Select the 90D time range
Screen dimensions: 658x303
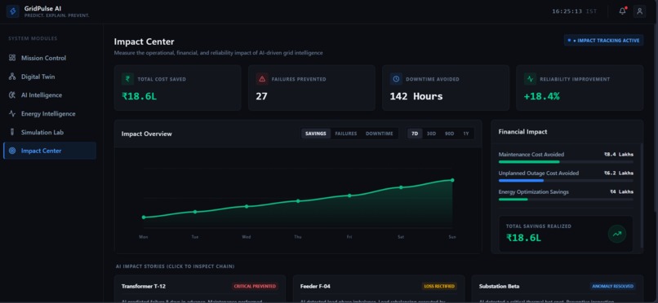coord(450,134)
